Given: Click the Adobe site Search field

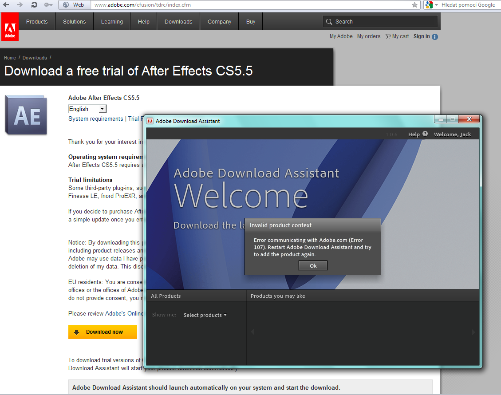Looking at the screenshot, I should pyautogui.click(x=380, y=21).
